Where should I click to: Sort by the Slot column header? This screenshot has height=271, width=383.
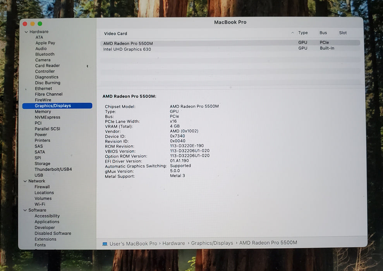pyautogui.click(x=343, y=33)
